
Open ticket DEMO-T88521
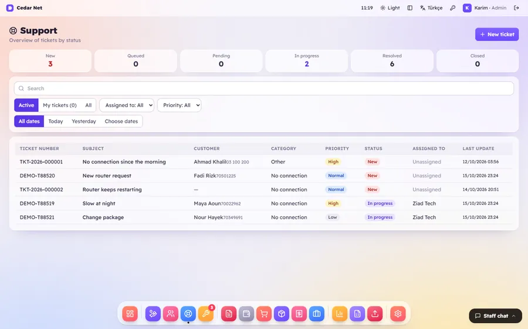click(x=37, y=217)
